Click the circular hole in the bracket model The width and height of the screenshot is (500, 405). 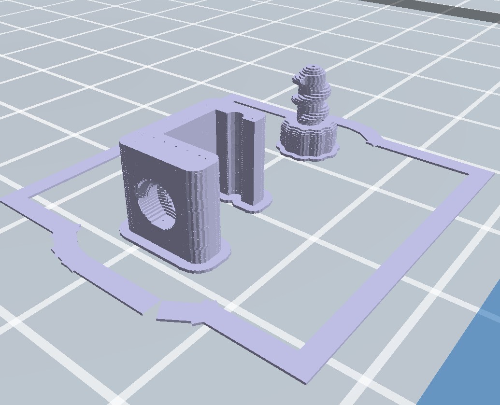(156, 203)
